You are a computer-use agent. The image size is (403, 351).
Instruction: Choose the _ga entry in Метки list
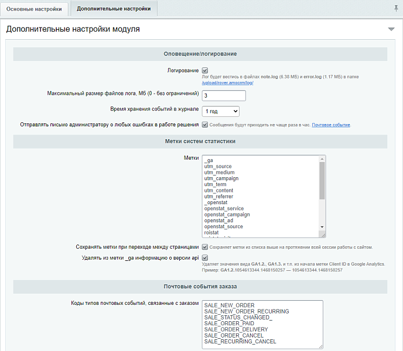209,161
